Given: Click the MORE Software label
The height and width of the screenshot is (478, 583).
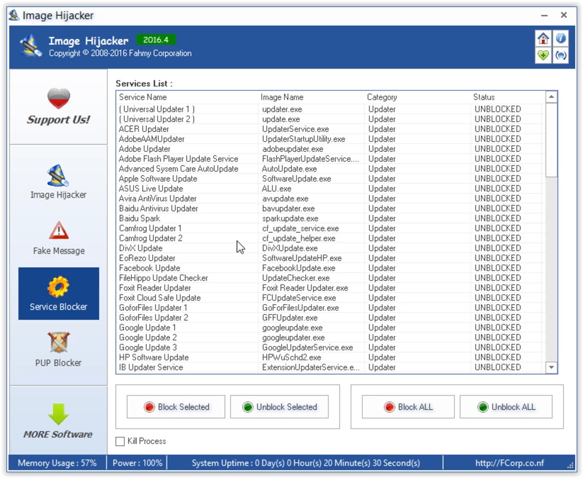Looking at the screenshot, I should 58,434.
